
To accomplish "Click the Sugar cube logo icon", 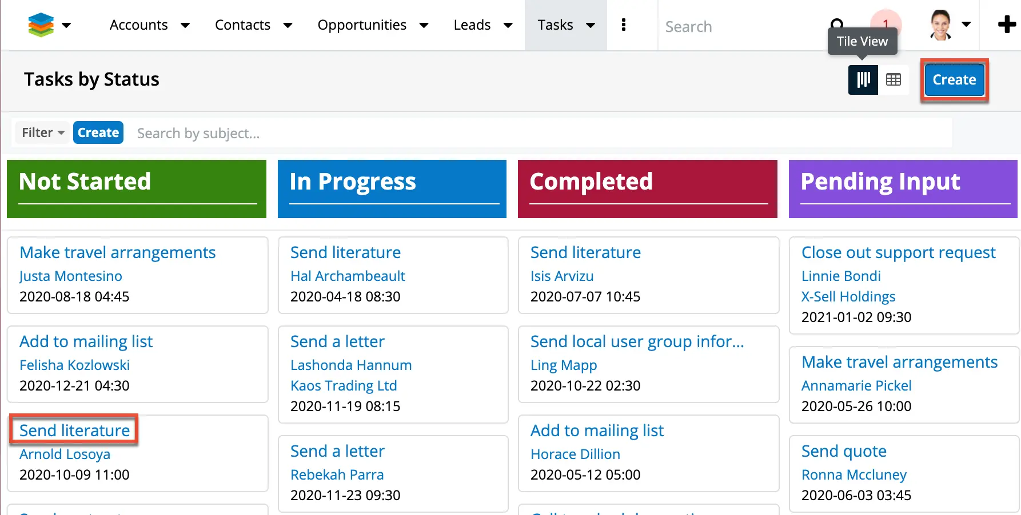I will [x=41, y=25].
